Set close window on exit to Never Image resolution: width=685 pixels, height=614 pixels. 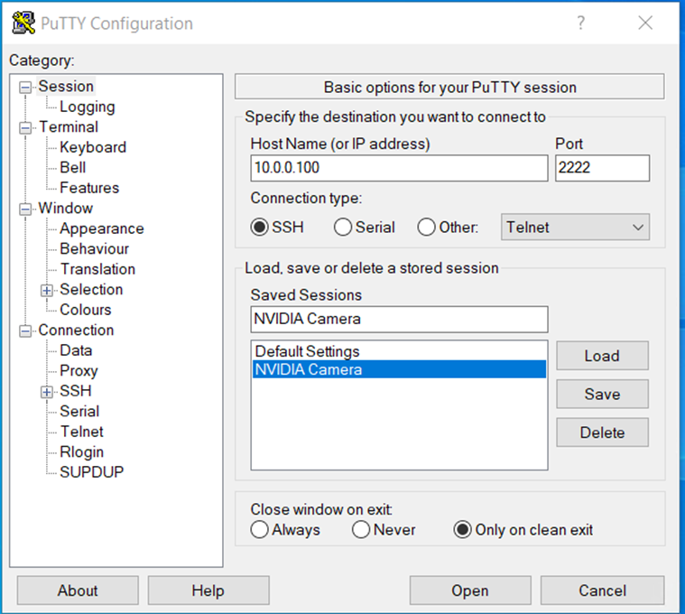[361, 530]
